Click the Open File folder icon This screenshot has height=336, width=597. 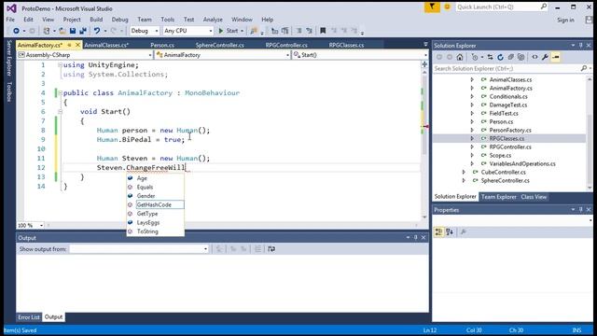pyautogui.click(x=62, y=31)
